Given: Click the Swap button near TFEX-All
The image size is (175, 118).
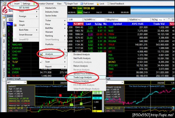Looking at the screenshot, I should click(80, 8).
